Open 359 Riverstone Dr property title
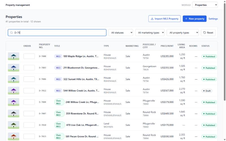 [x=82, y=114]
